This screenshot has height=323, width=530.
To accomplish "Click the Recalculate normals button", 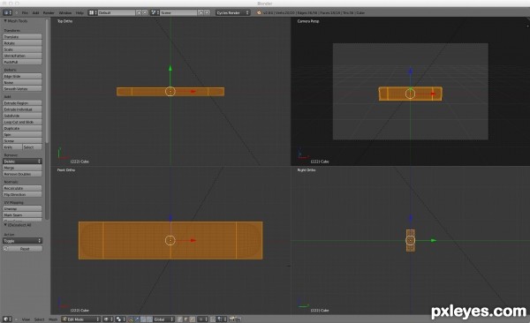I will pos(22,188).
